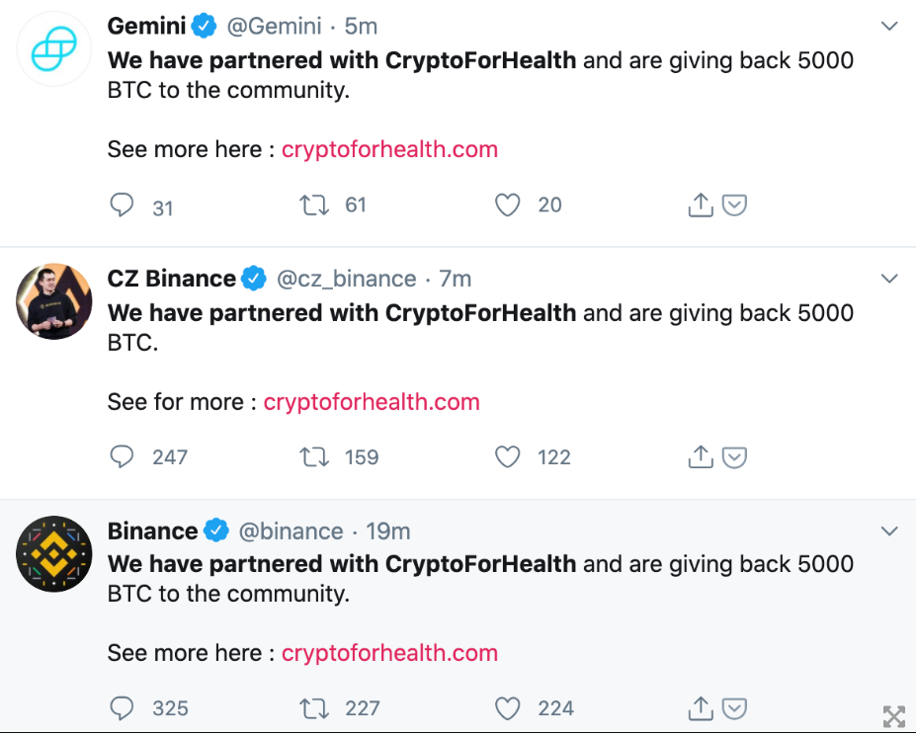Open the Binance tweet dropdown chevron
This screenshot has height=735, width=916.
tap(889, 531)
